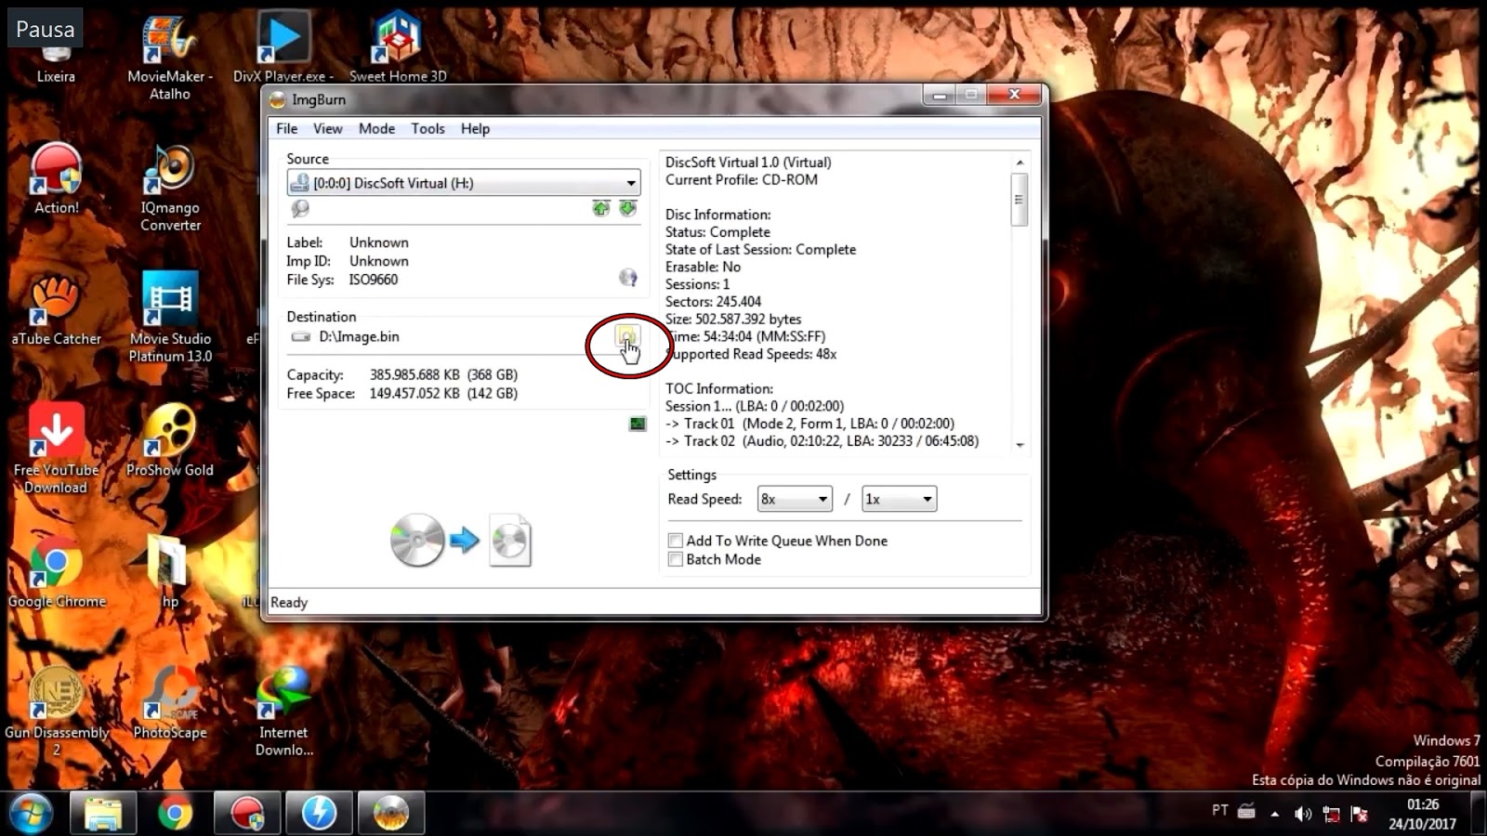This screenshot has height=836, width=1487.
Task: Open Action! desktop shortcut
Action: click(56, 179)
